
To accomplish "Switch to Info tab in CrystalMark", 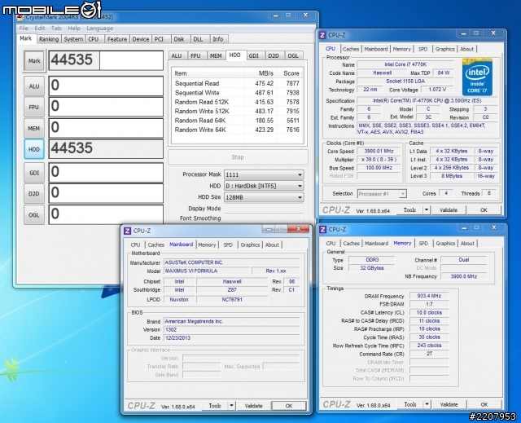I will click(218, 39).
